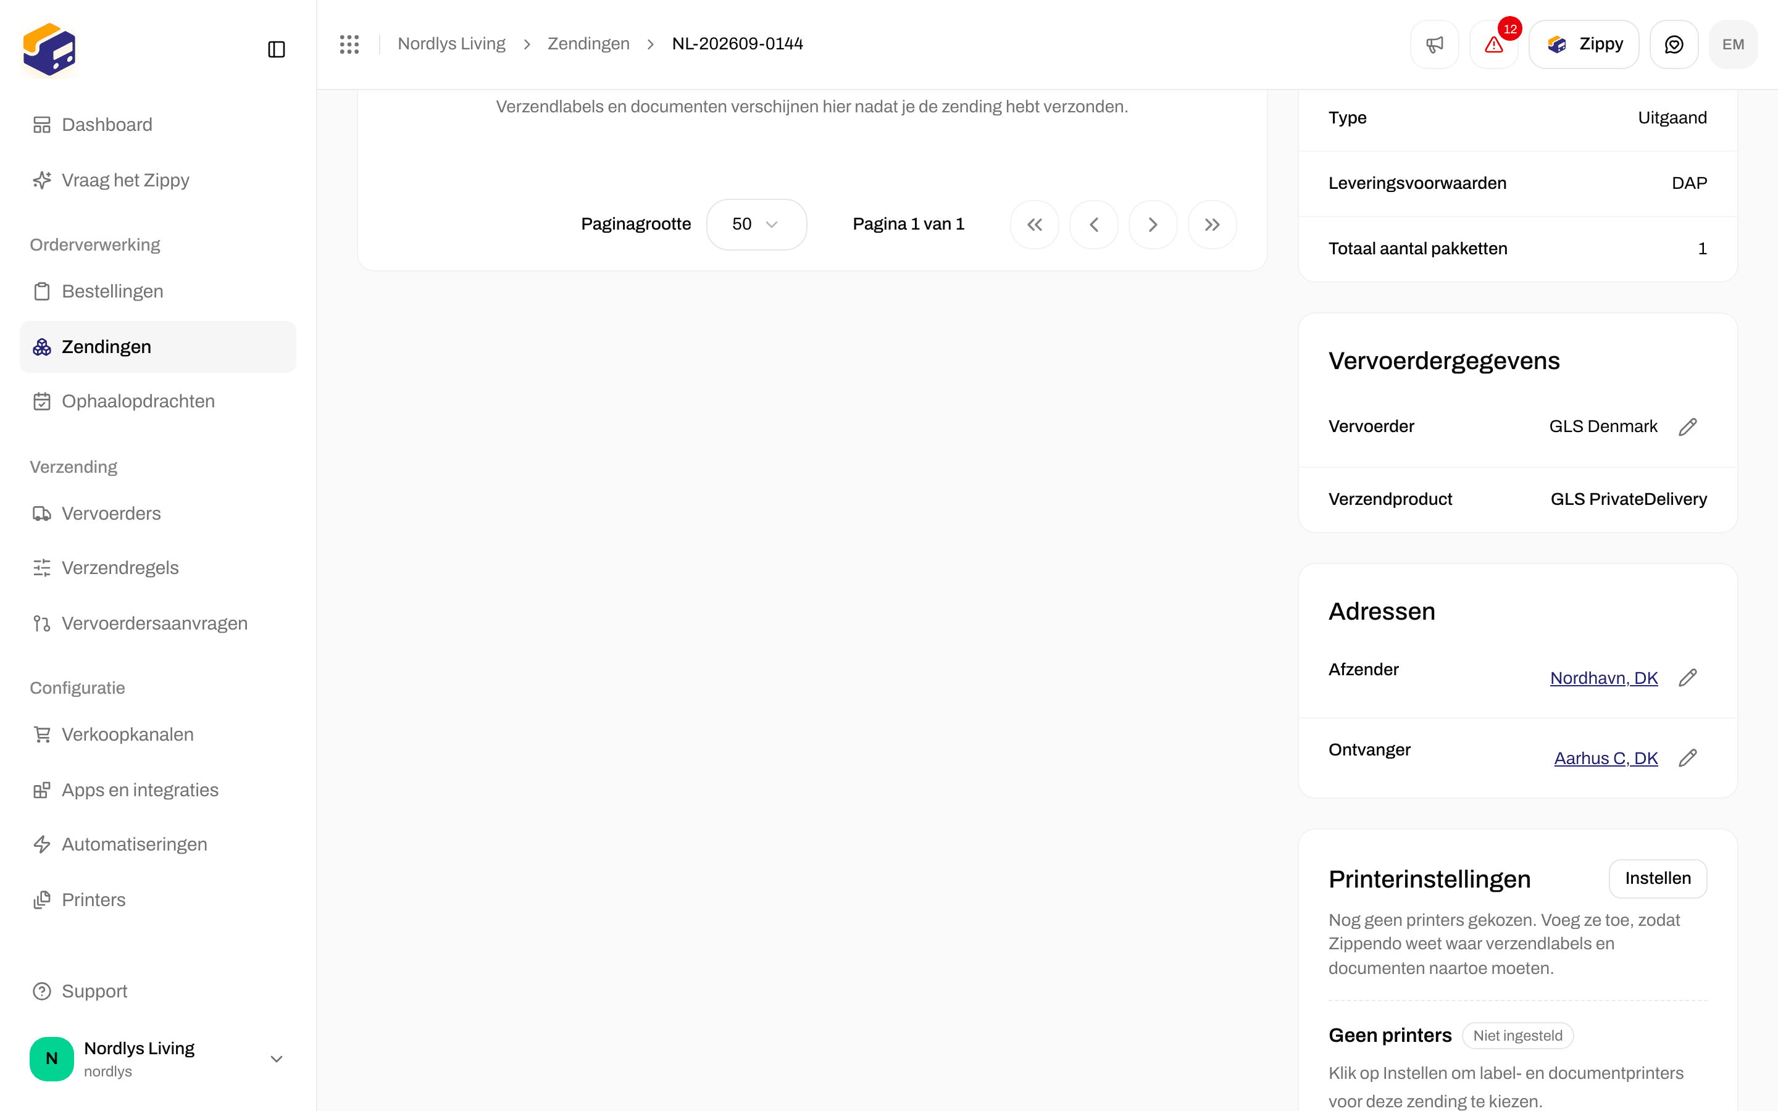This screenshot has width=1778, height=1111.
Task: Open the announcements megaphone icon
Action: click(x=1434, y=44)
